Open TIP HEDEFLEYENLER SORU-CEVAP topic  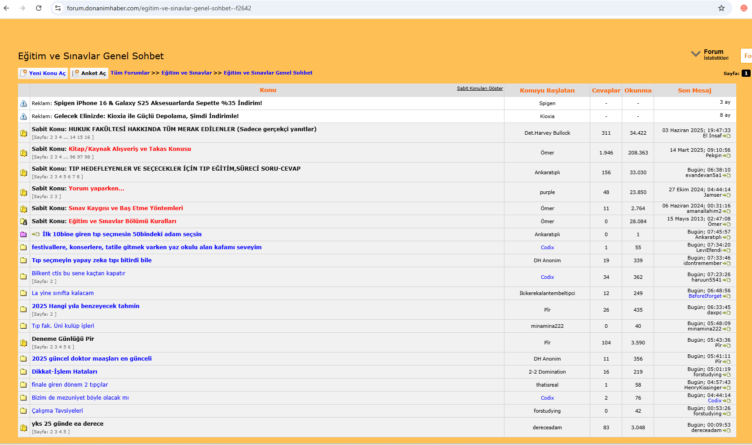pos(185,168)
